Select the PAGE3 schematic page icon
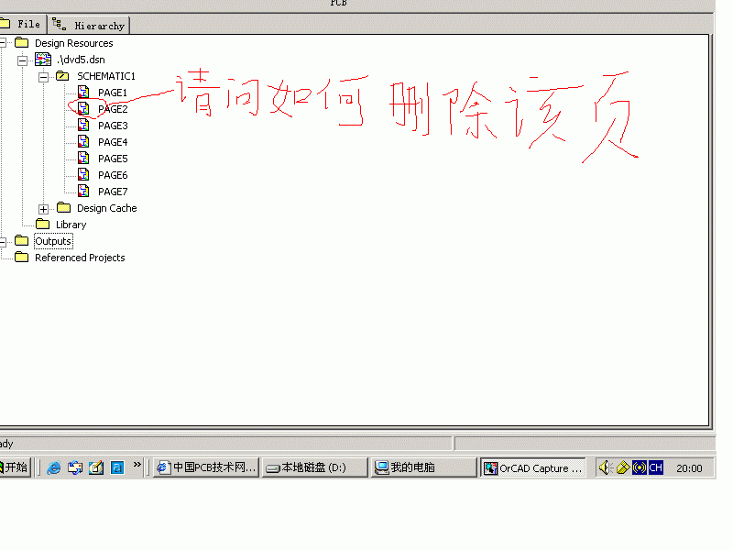733x550 pixels. [83, 125]
